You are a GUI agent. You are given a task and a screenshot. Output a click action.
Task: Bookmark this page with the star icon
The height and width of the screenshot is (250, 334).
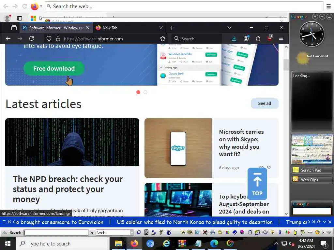[163, 38]
